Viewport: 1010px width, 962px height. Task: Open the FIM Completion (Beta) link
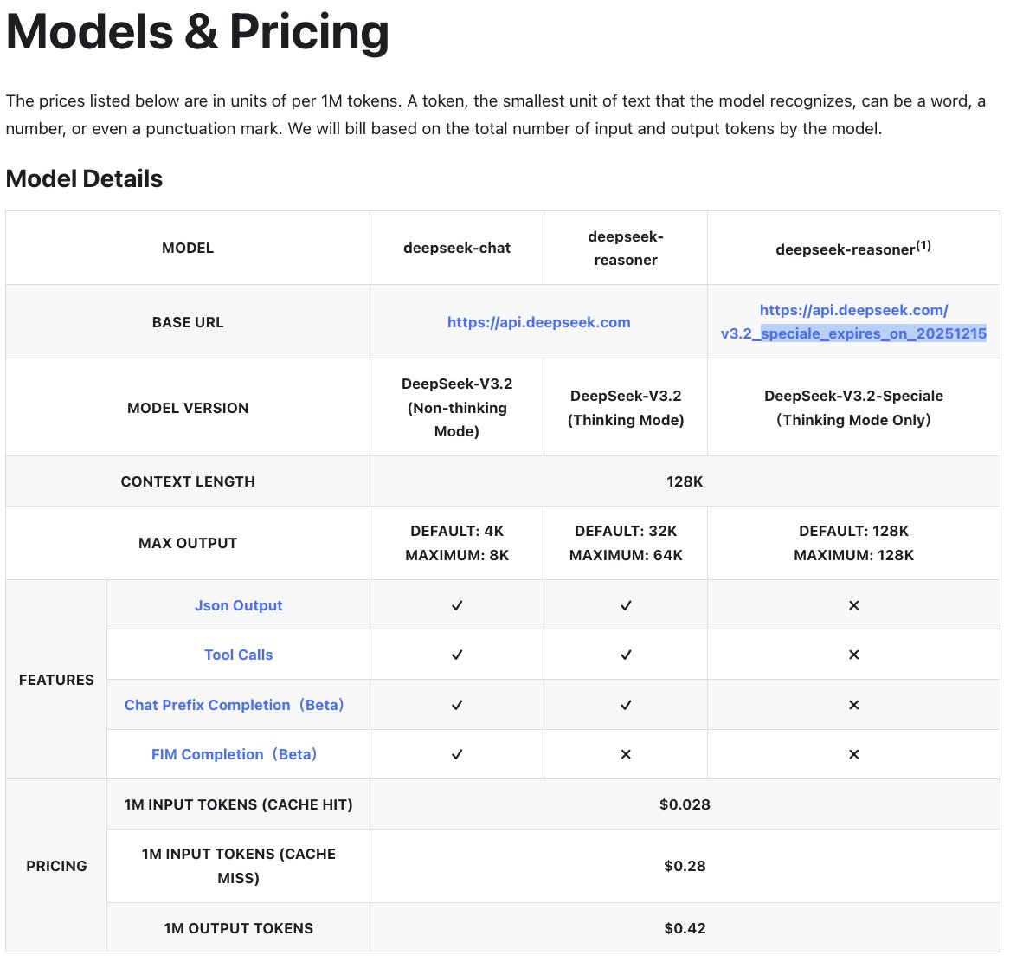[234, 754]
